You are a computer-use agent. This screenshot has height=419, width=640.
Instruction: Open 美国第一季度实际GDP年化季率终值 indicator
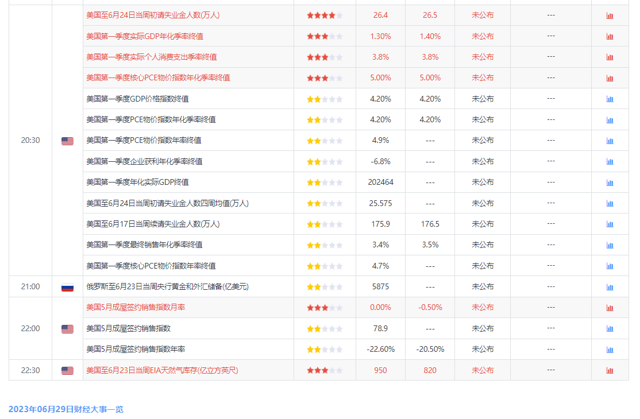[x=145, y=36]
